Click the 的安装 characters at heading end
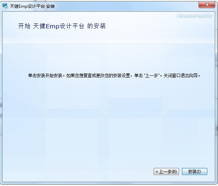The height and width of the screenshot is (186, 218). pos(97,26)
